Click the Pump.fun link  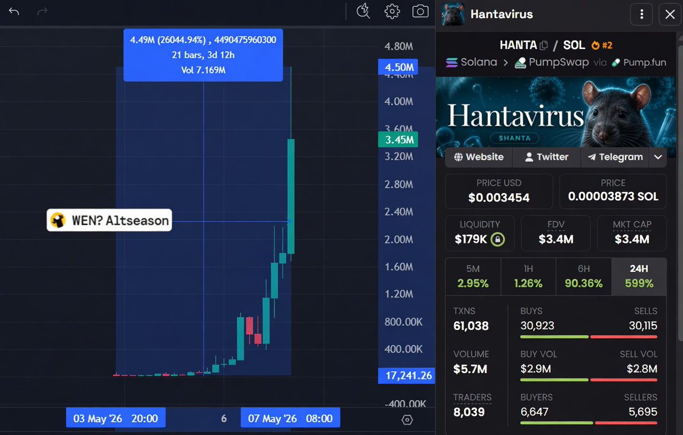tap(639, 62)
